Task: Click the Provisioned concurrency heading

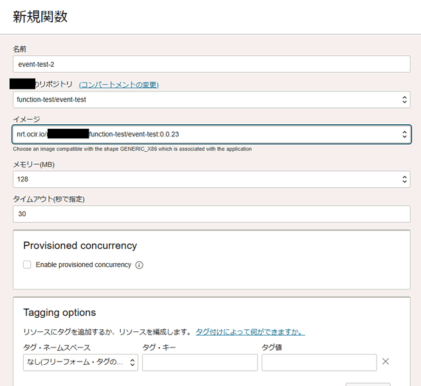Action: pyautogui.click(x=80, y=245)
